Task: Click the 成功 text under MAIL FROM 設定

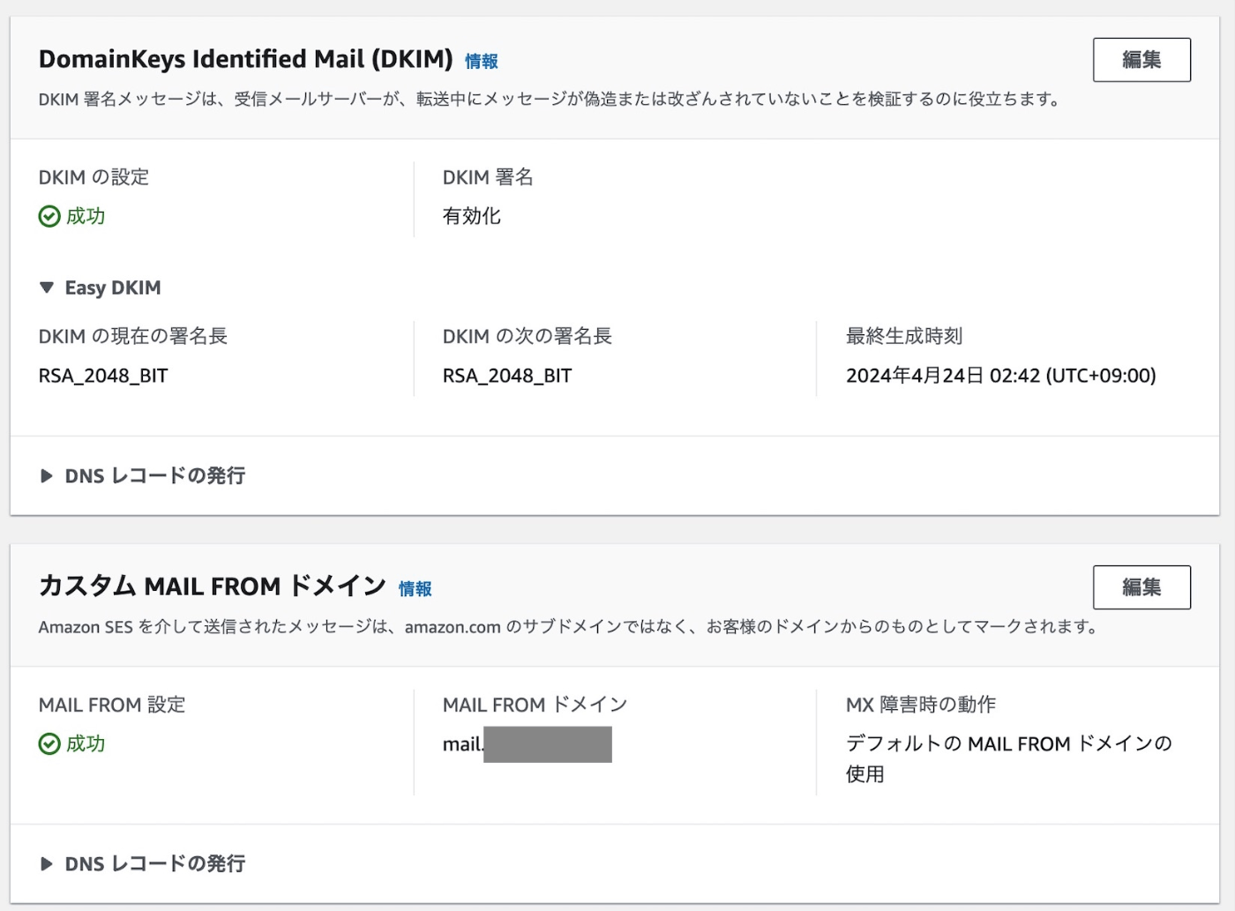Action: 86,743
